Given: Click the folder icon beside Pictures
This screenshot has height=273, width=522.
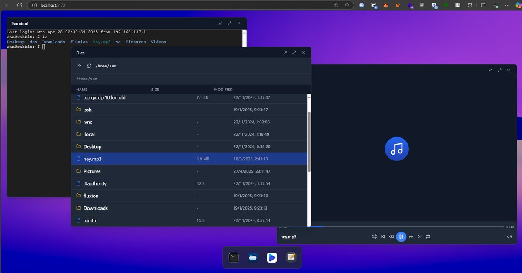Looking at the screenshot, I should point(79,171).
